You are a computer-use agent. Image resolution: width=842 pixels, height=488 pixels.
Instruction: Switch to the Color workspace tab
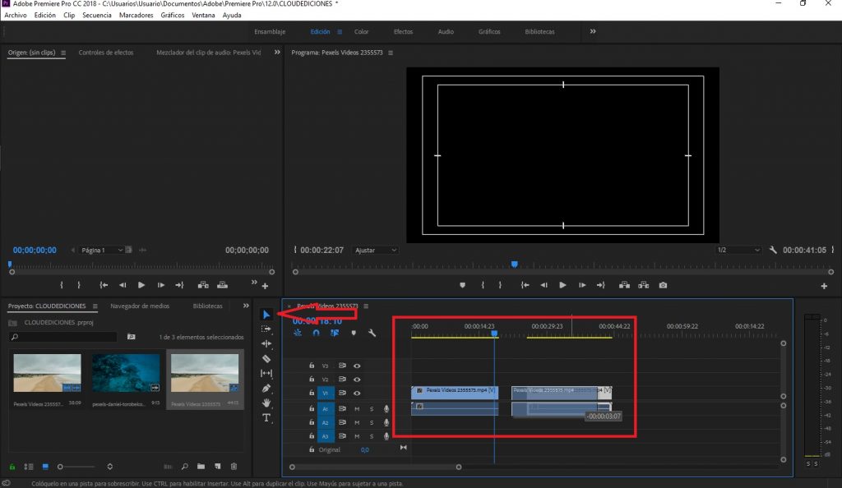tap(361, 32)
